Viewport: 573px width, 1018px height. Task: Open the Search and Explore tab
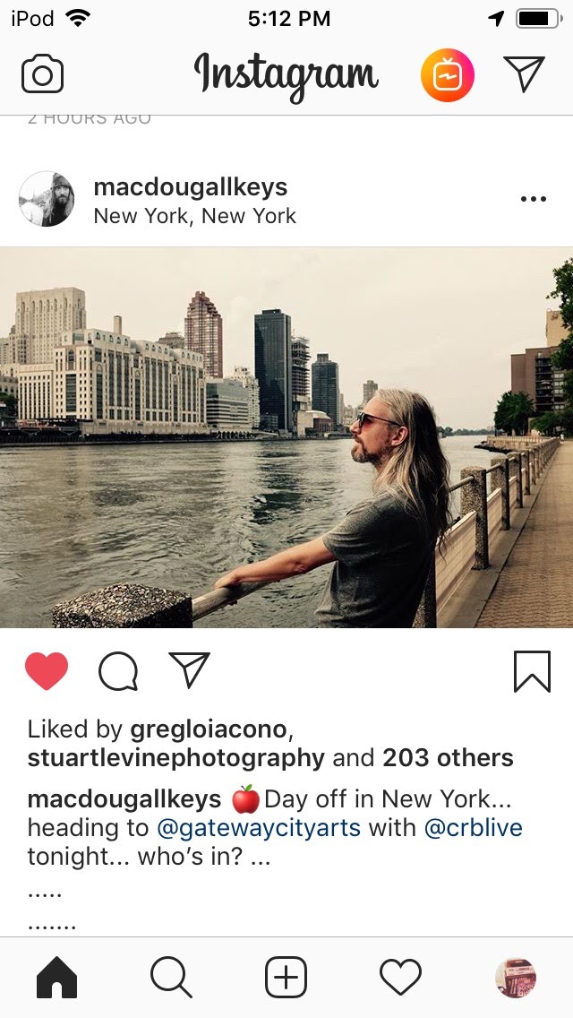(x=171, y=977)
